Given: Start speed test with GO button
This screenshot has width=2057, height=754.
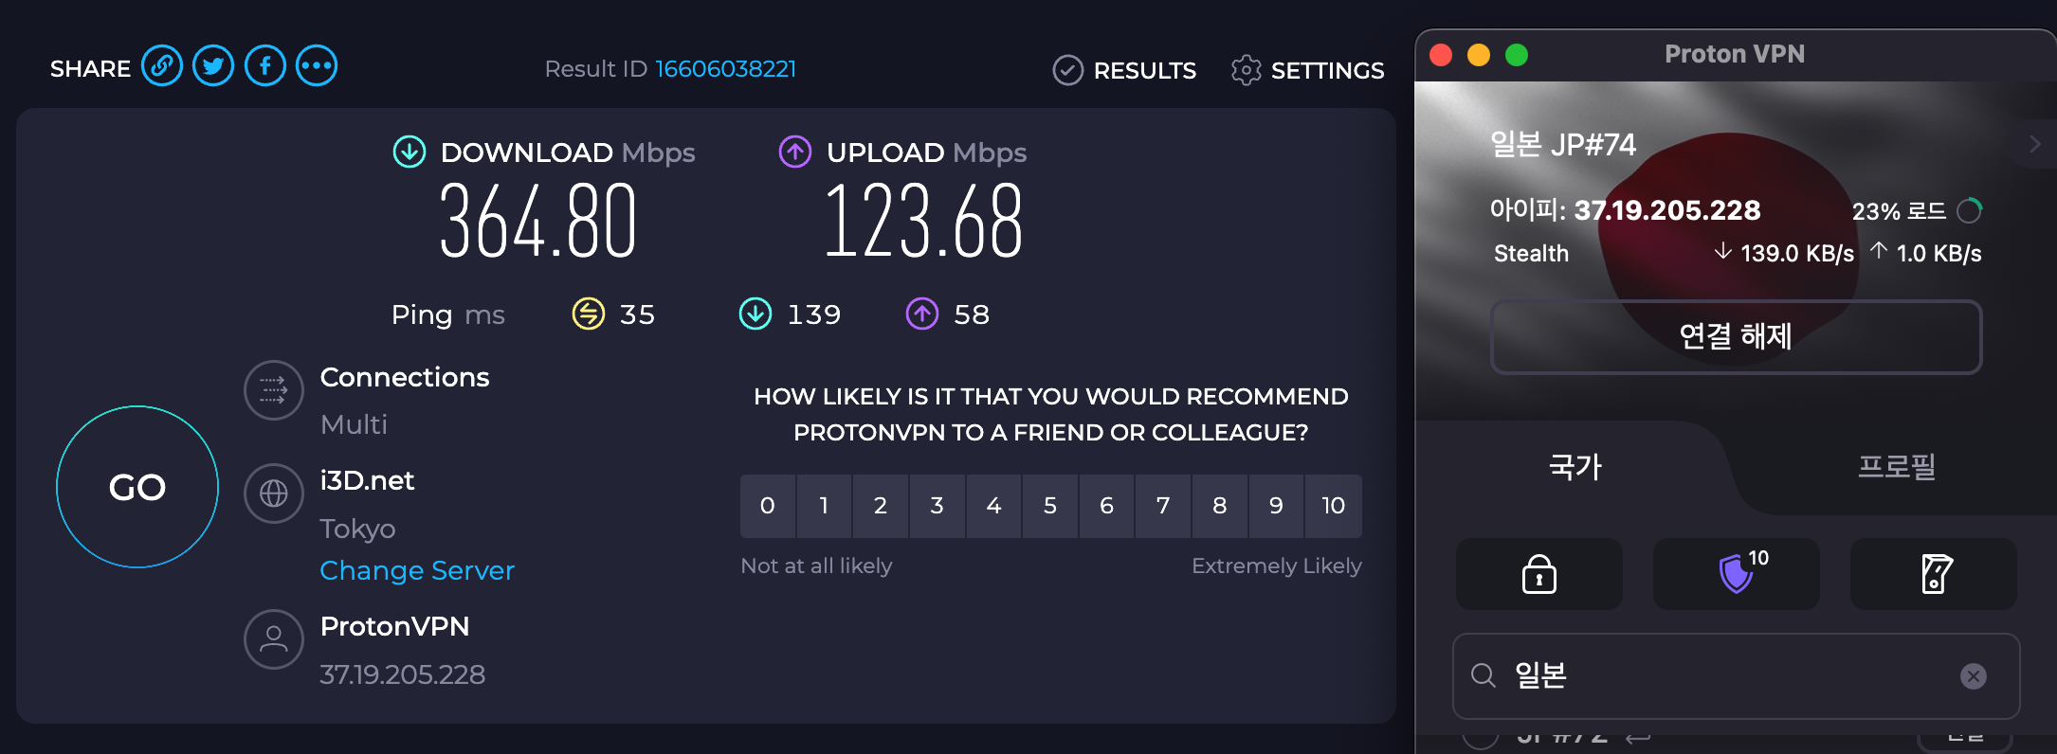Looking at the screenshot, I should (137, 487).
